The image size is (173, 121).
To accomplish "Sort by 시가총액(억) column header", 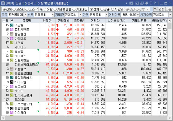I will point(116,21).
